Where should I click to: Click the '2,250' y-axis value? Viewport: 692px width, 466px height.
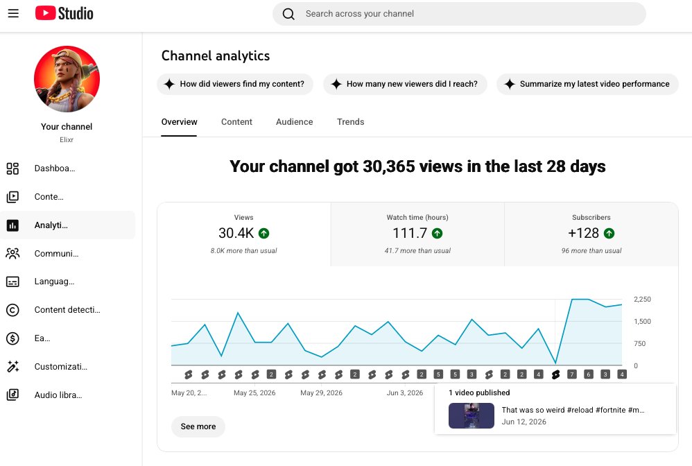[x=643, y=299]
